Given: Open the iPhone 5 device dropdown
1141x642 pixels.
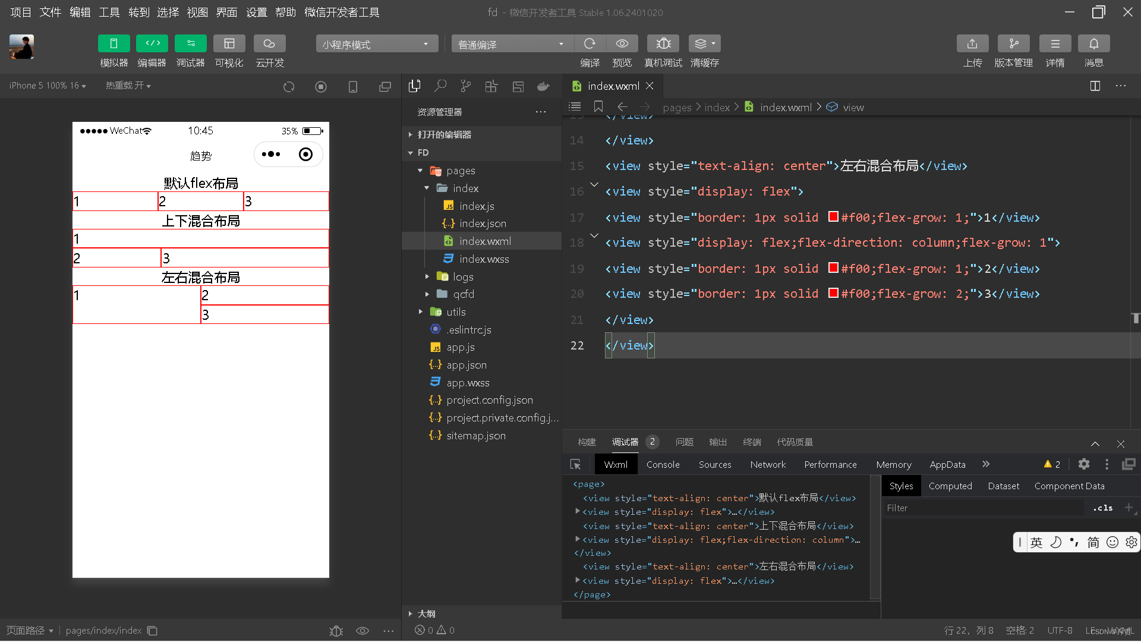Looking at the screenshot, I should [x=48, y=86].
